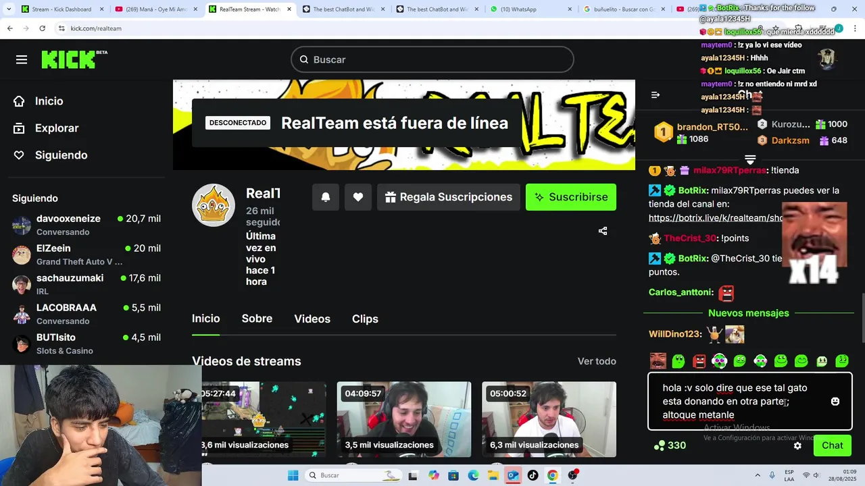Open Outlook from the taskbar
The height and width of the screenshot is (486, 865).
click(513, 475)
